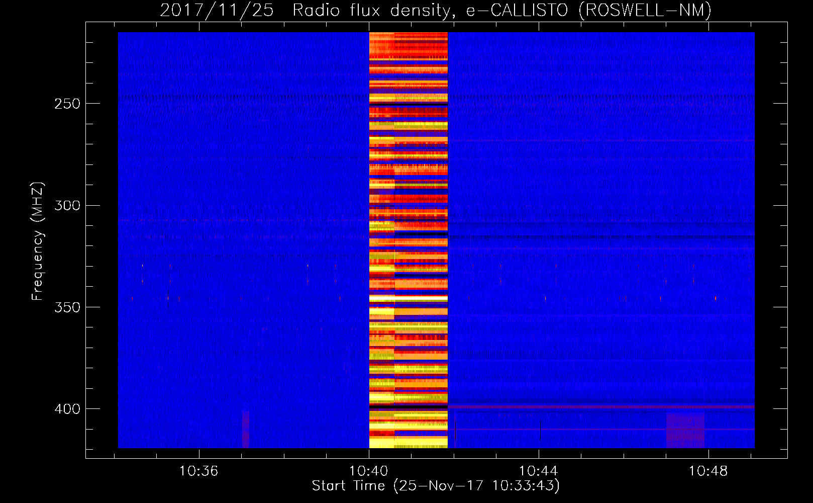The width and height of the screenshot is (813, 503).
Task: Click the 10:40 time tick label
Action: (x=369, y=471)
